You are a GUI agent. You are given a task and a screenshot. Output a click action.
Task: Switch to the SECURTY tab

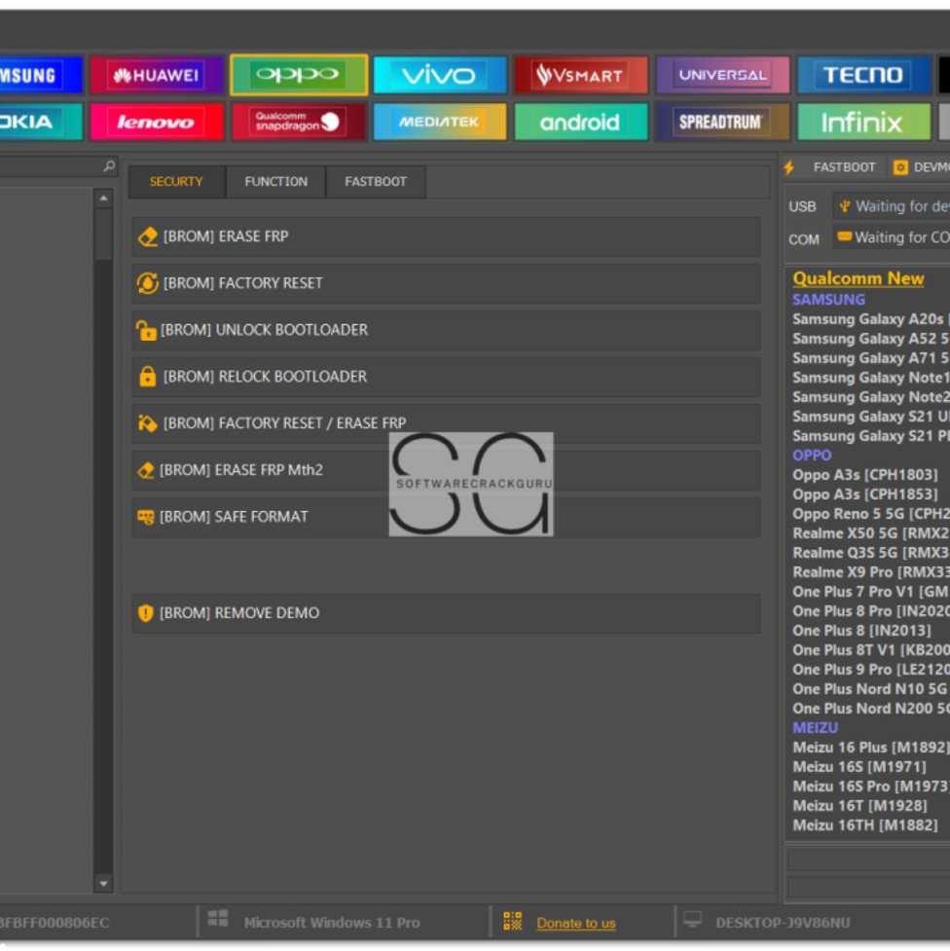pos(176,182)
